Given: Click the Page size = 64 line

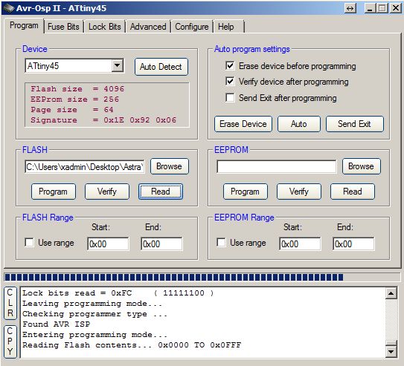Looking at the screenshot, I should click(x=72, y=110).
